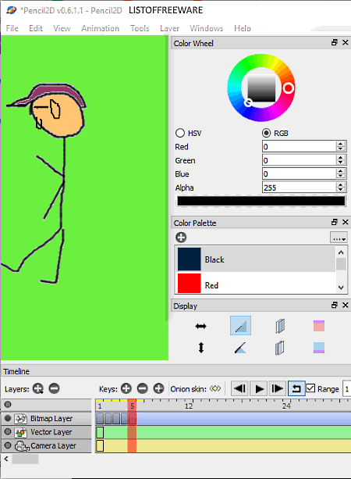Add color to palette with plus icon
Viewport: 351px width, 479px height.
point(181,238)
